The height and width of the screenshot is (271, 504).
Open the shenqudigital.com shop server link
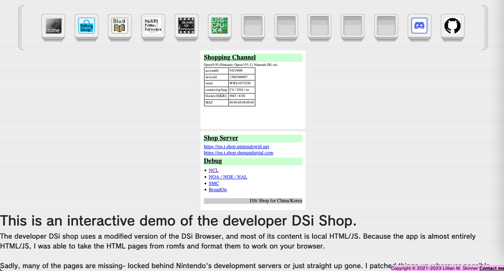[238, 153]
